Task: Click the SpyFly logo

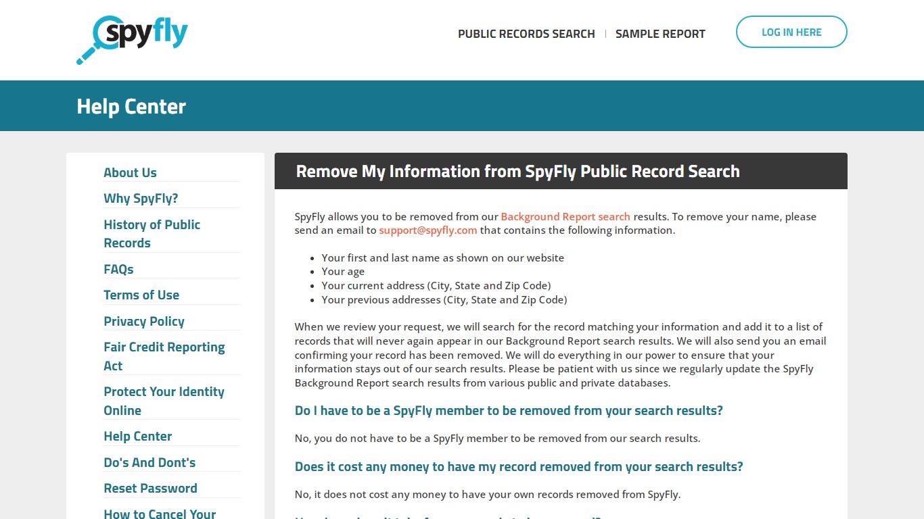Action: [132, 40]
